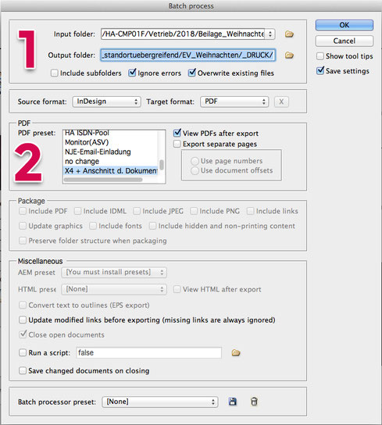Select the 'no change' PDF preset
The image size is (382, 425).
pos(111,161)
